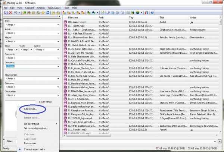Open the Artist field dropdown

[x=58, y=33]
